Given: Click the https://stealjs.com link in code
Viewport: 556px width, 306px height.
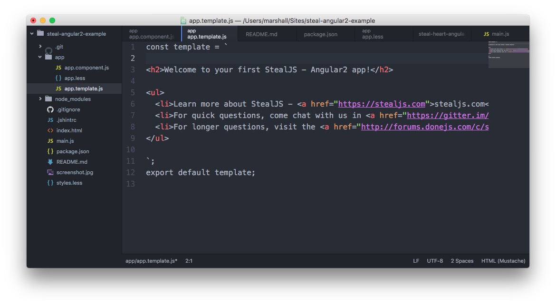Looking at the screenshot, I should [x=382, y=104].
